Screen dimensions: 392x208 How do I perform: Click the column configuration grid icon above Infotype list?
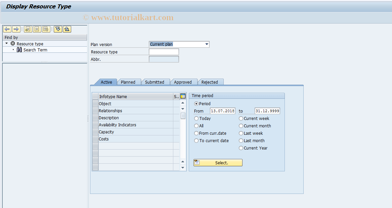tap(182, 96)
